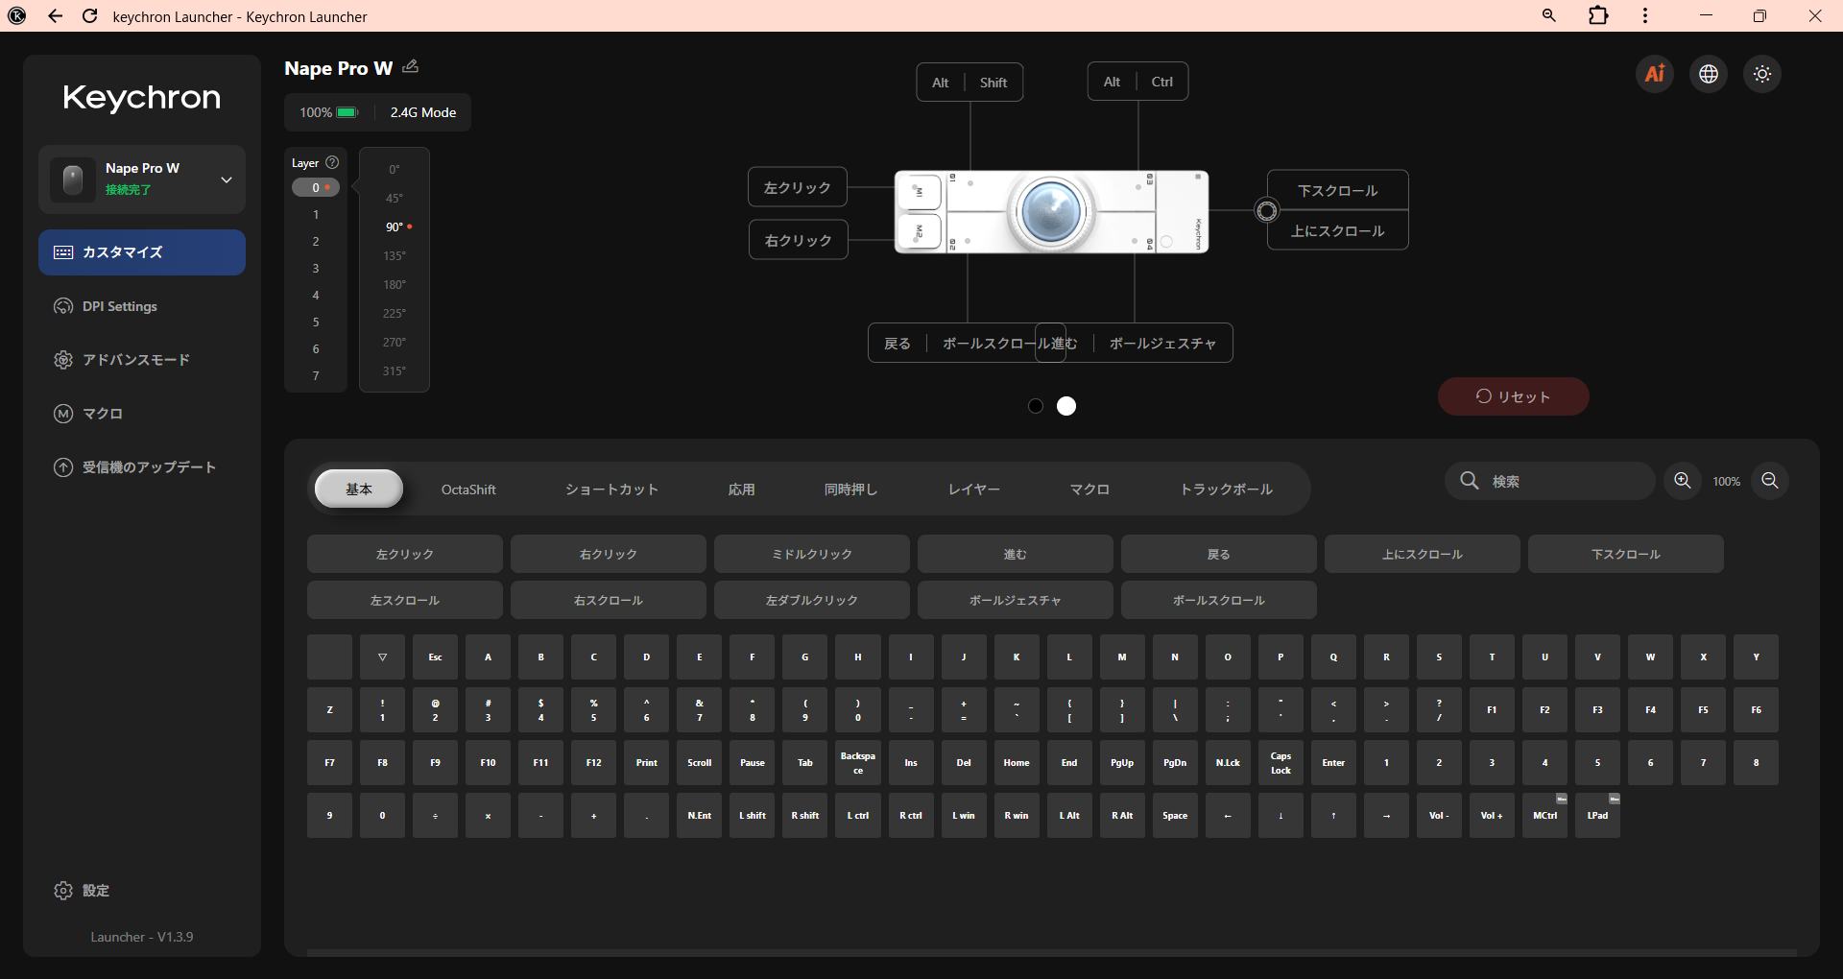Choose the ミドルクリック key function

click(812, 554)
